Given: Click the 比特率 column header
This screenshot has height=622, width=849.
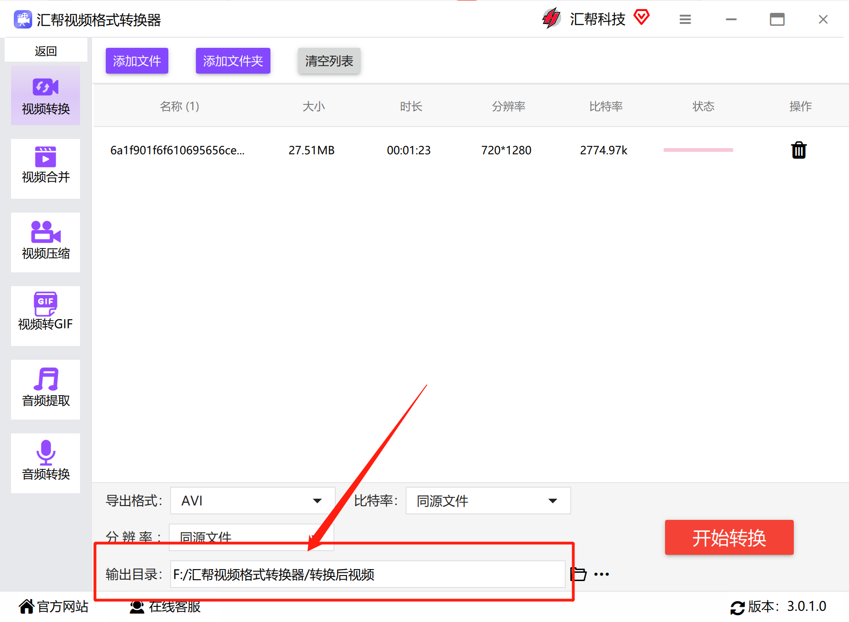Looking at the screenshot, I should tap(606, 106).
